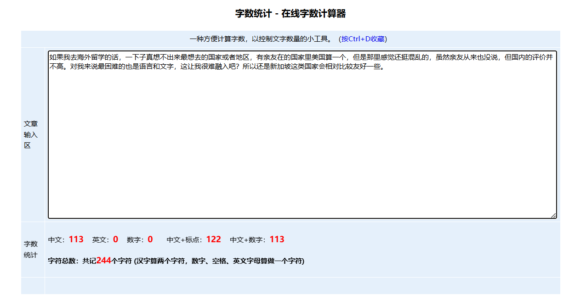The width and height of the screenshot is (586, 295).
Task: Click the total character count 244
Action: click(x=103, y=261)
